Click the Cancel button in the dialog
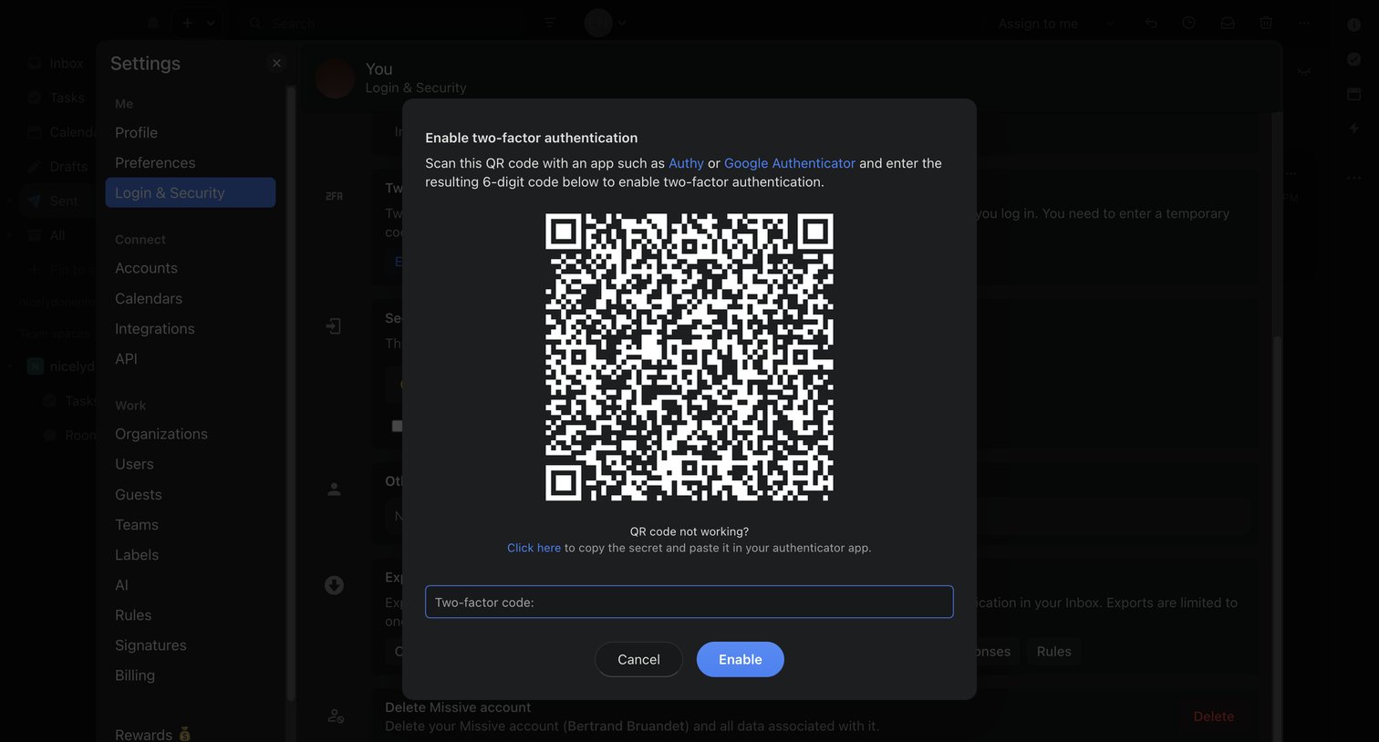 click(x=638, y=659)
